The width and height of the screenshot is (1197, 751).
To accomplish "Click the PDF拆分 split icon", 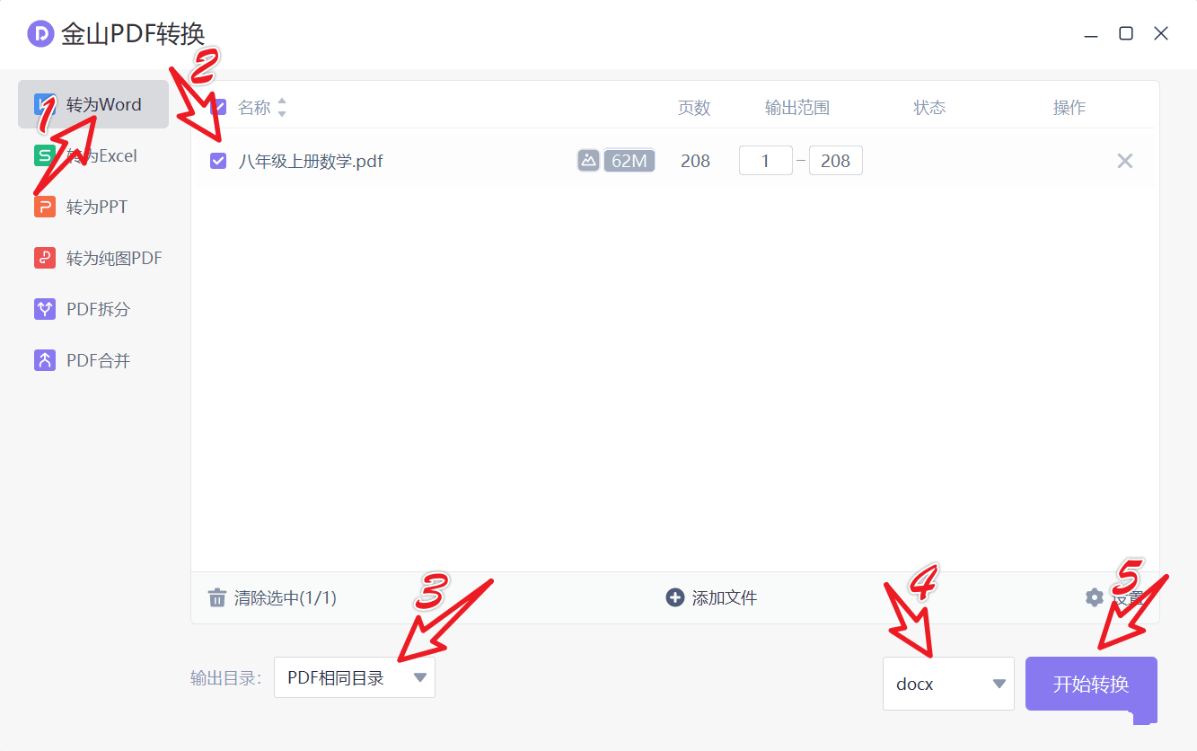I will tap(45, 310).
